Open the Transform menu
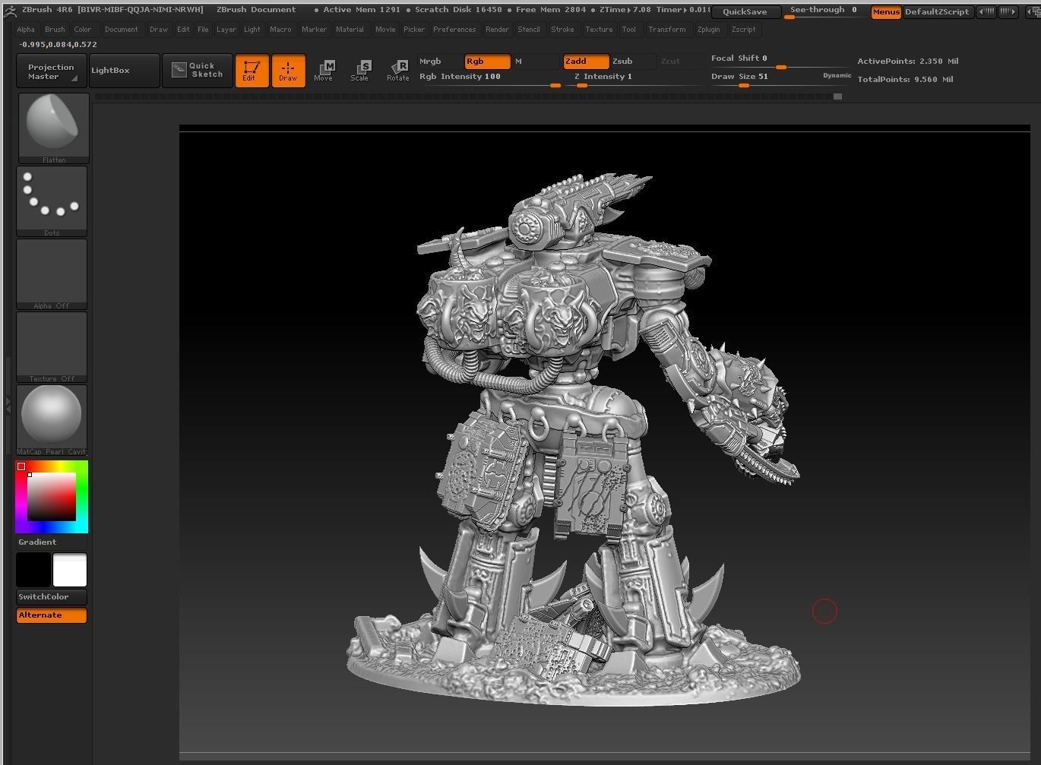The width and height of the screenshot is (1041, 765). click(x=667, y=30)
